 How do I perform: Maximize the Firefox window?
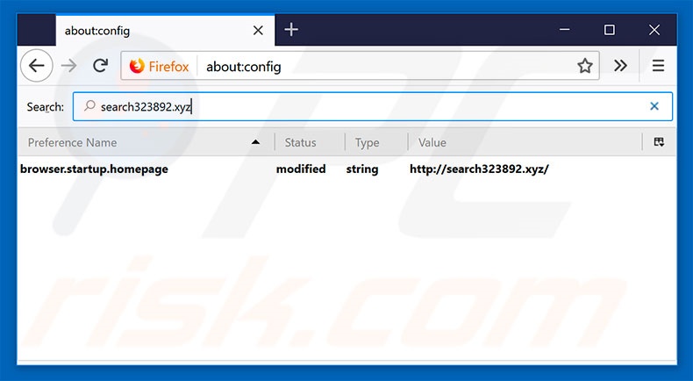[610, 30]
